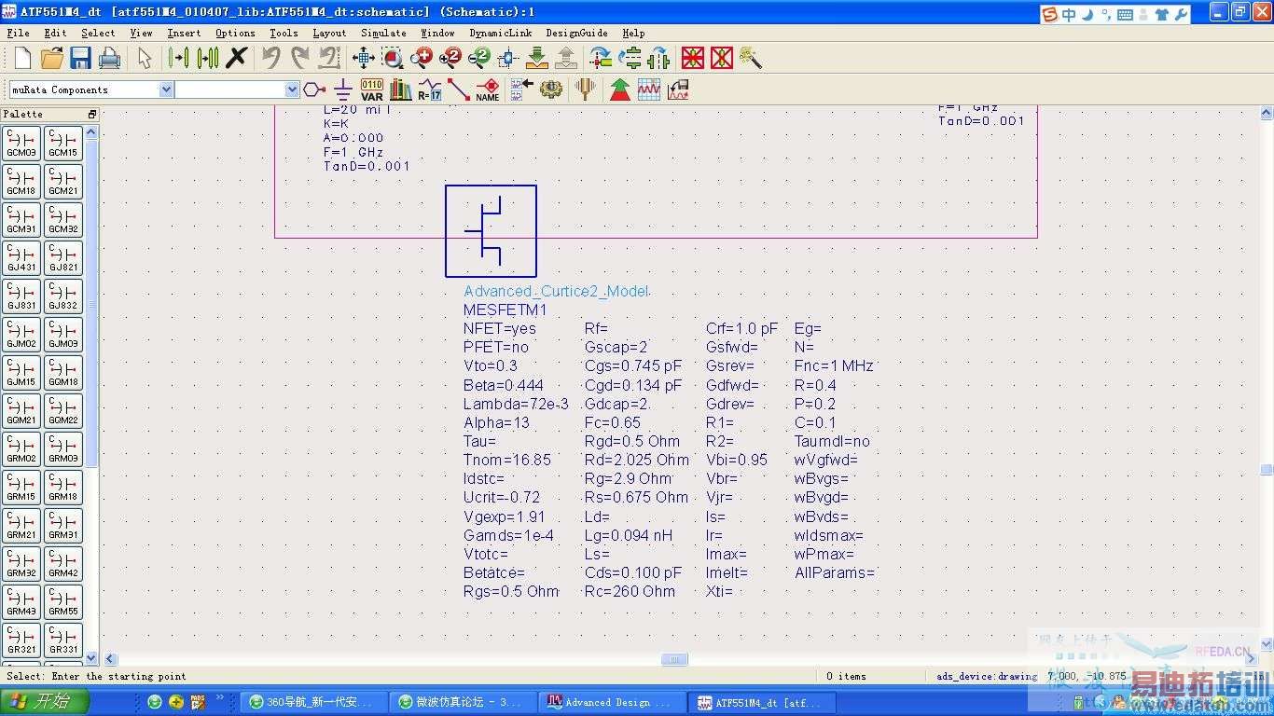Viewport: 1274px width, 716px height.
Task: Place the GRM18 palette component
Action: [x=63, y=489]
